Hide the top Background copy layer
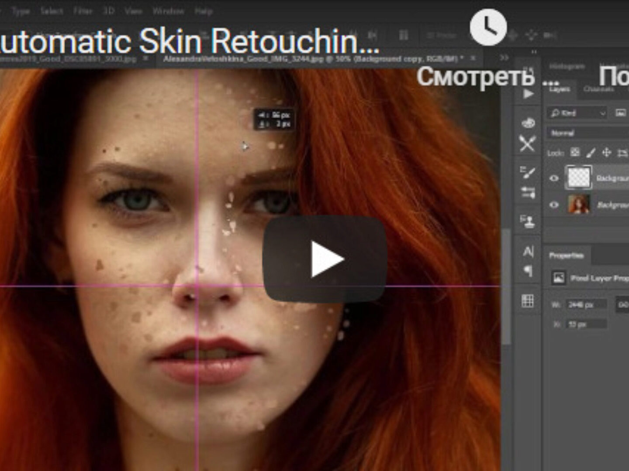This screenshot has width=629, height=471. [x=554, y=178]
